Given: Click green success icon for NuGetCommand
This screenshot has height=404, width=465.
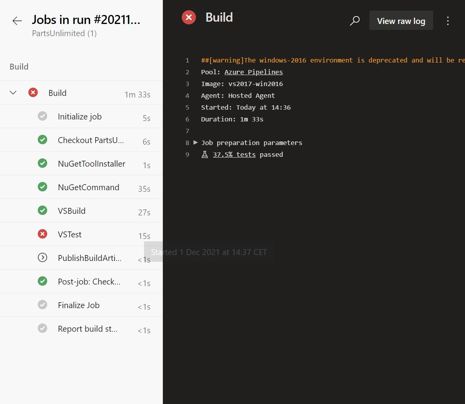Looking at the screenshot, I should pyautogui.click(x=42, y=187).
